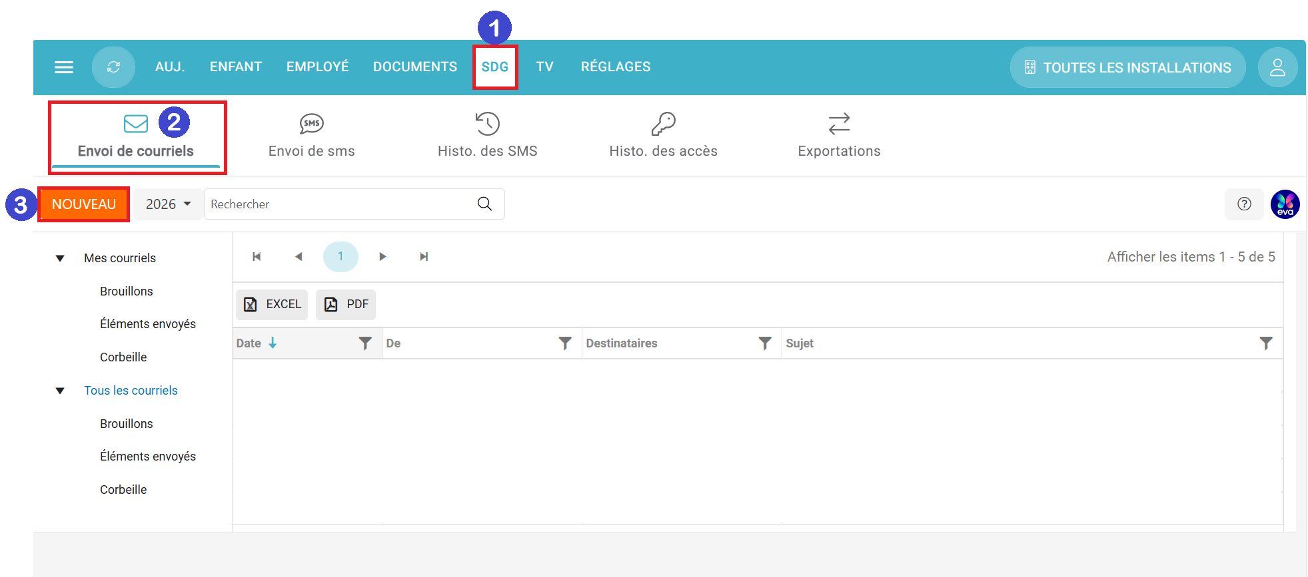Click the refresh sync icon
The image size is (1308, 577).
tap(113, 67)
